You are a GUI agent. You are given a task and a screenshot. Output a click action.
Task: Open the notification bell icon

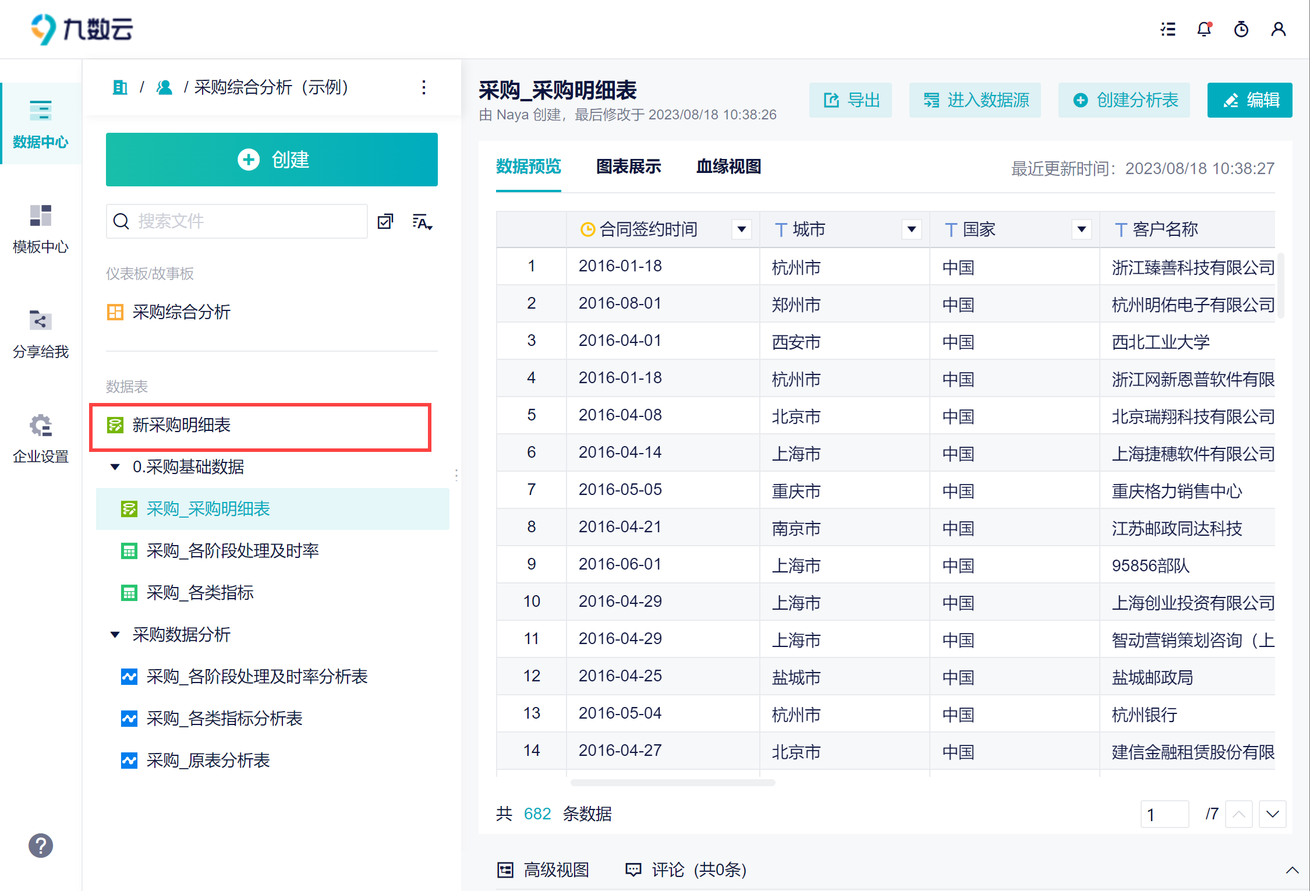pos(1204,29)
